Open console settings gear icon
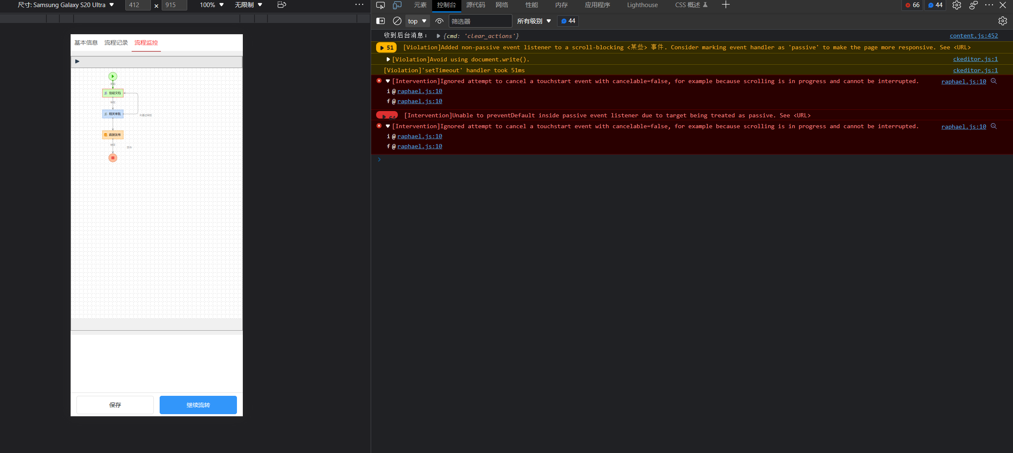 coord(1002,21)
